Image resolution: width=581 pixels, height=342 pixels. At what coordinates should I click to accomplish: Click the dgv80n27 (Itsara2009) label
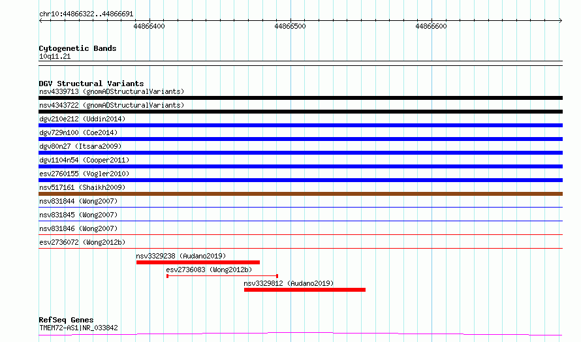[80, 146]
